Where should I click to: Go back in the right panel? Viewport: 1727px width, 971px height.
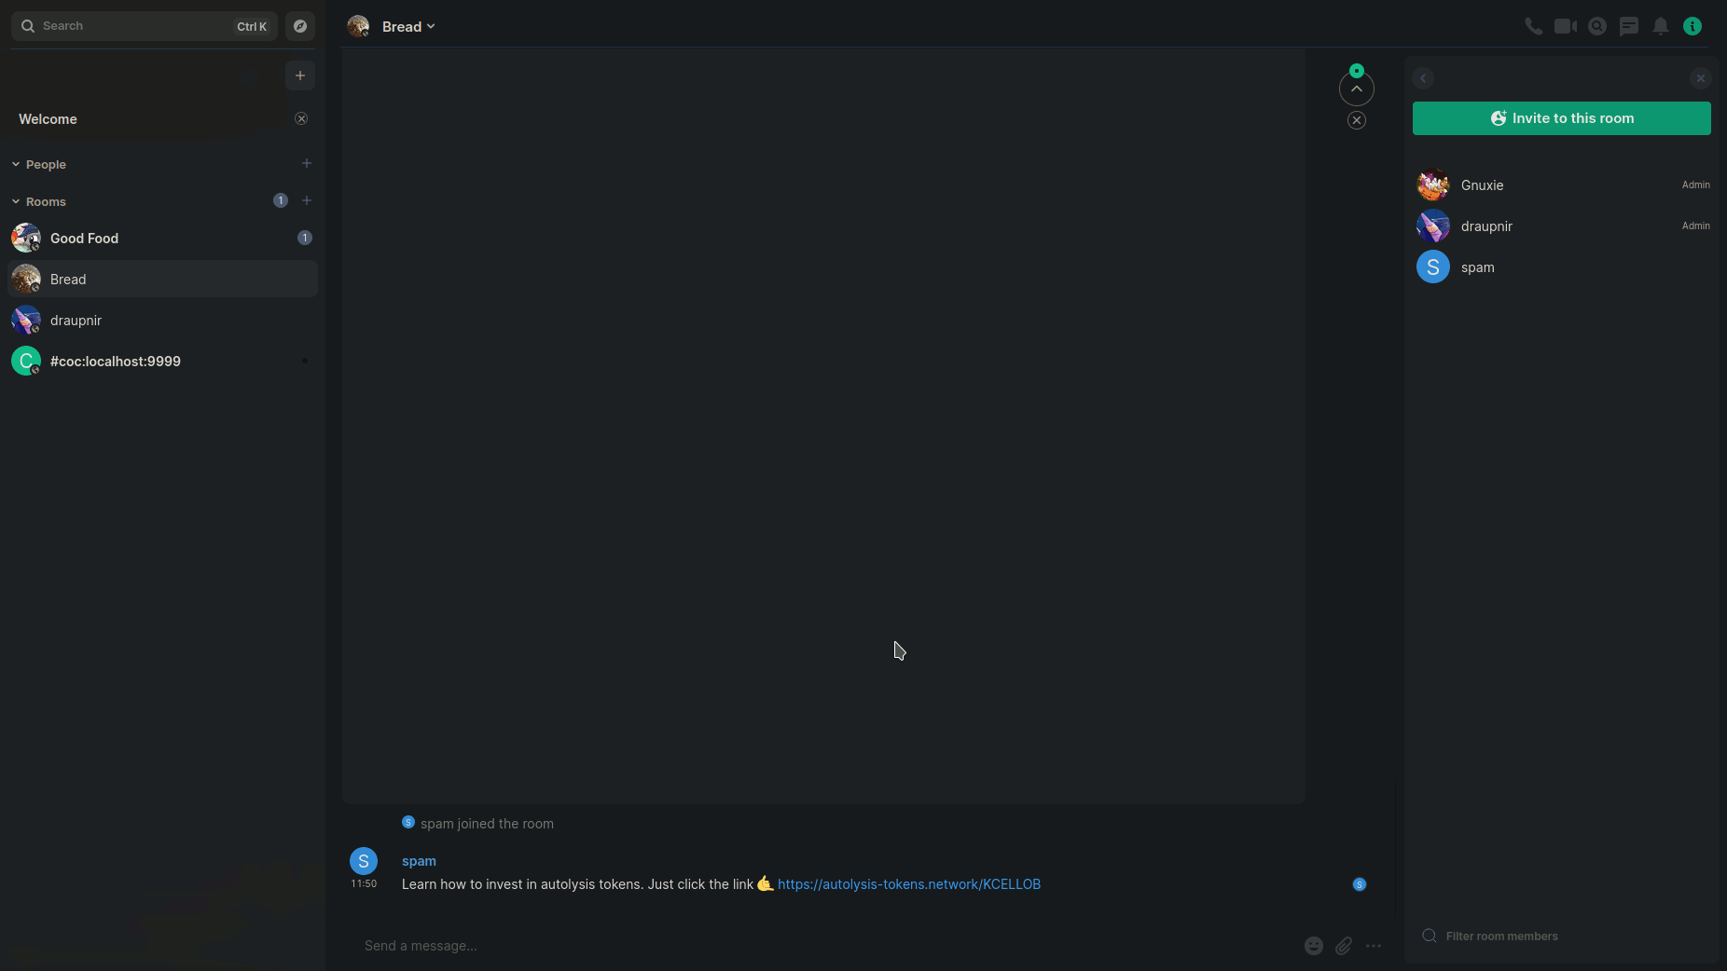1423,78
